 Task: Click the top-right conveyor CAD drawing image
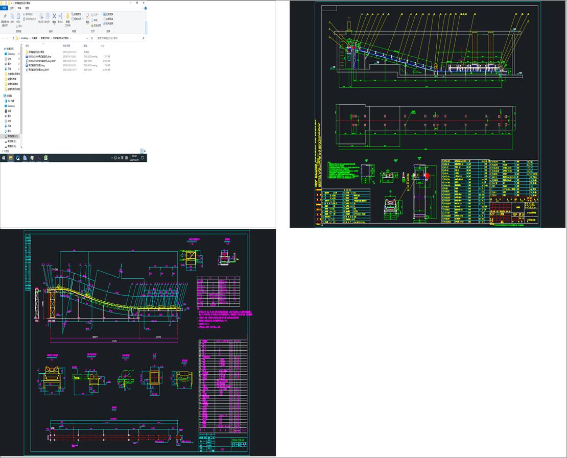click(x=428, y=114)
